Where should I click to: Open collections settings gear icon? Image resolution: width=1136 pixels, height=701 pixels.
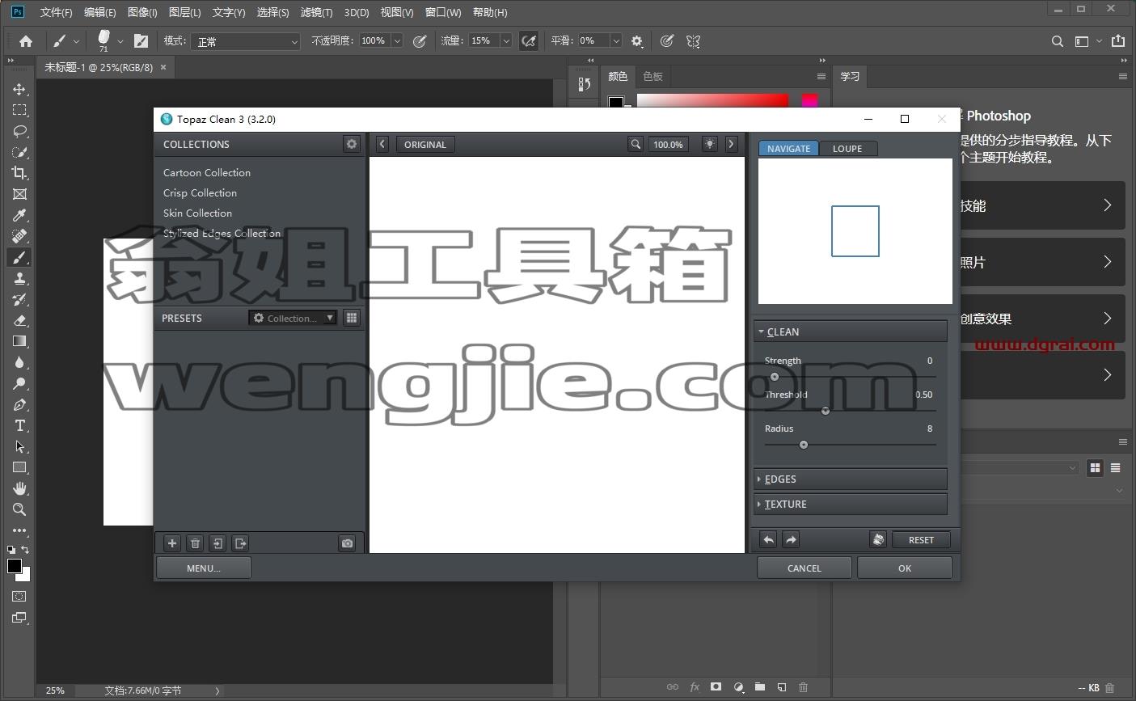[352, 144]
